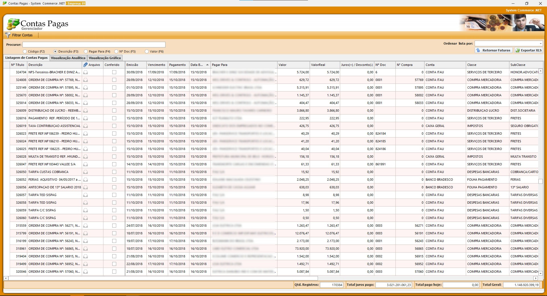
Task: Click the paperclip icon in Arquivo header
Action: tap(85, 65)
